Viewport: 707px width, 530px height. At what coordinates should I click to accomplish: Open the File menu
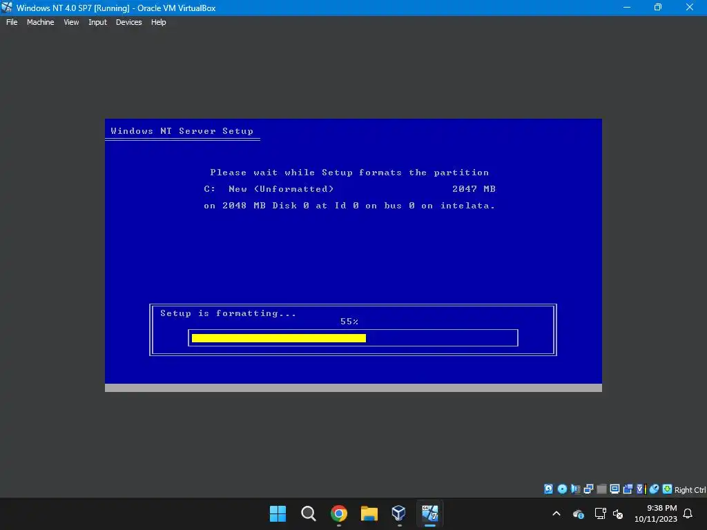[12, 22]
